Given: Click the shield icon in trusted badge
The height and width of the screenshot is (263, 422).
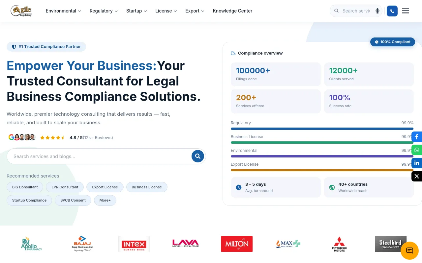Looking at the screenshot, I should 14,47.
